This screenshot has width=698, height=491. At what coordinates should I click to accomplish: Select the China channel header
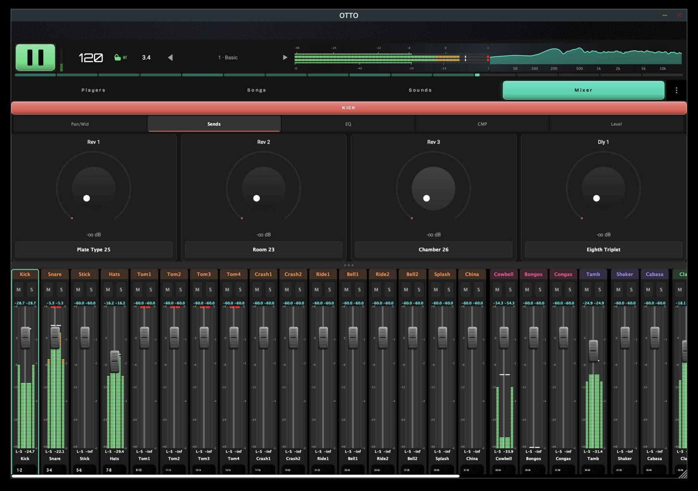coord(472,274)
